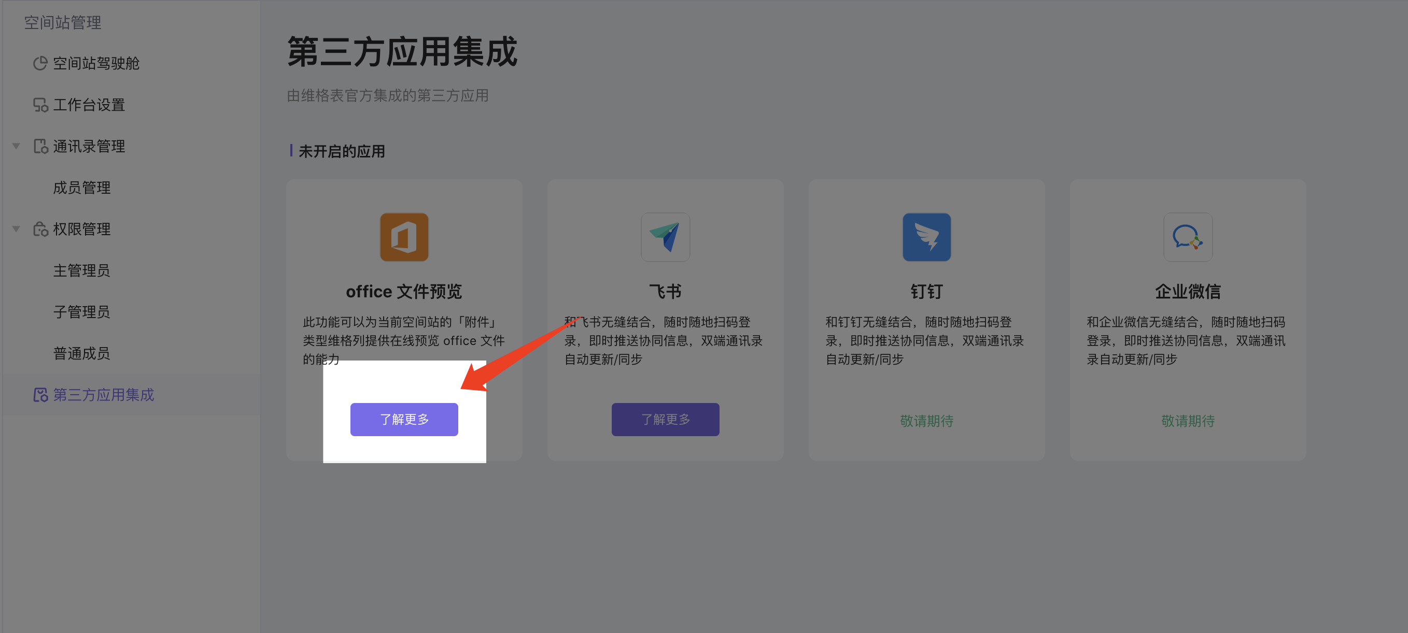Click the Feishu (飞书) app icon
The height and width of the screenshot is (633, 1408).
665,237
